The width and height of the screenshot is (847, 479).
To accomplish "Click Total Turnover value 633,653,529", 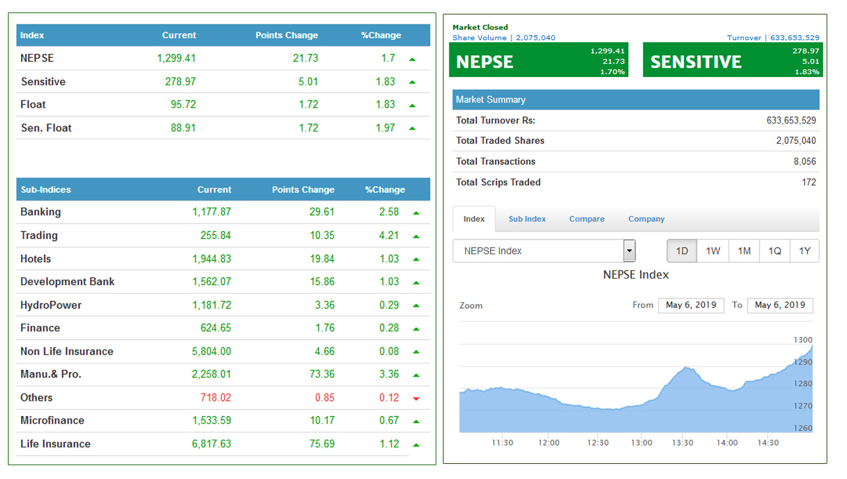I will [x=791, y=120].
